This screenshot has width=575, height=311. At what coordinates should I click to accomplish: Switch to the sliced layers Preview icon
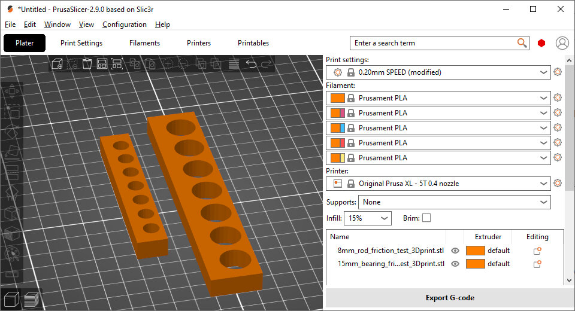[32, 299]
